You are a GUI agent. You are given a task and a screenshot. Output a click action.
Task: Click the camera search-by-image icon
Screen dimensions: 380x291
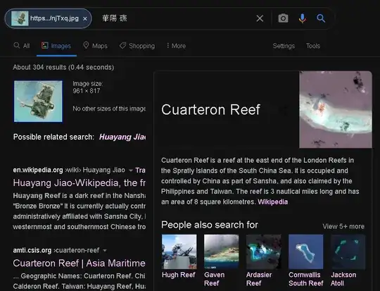[283, 18]
